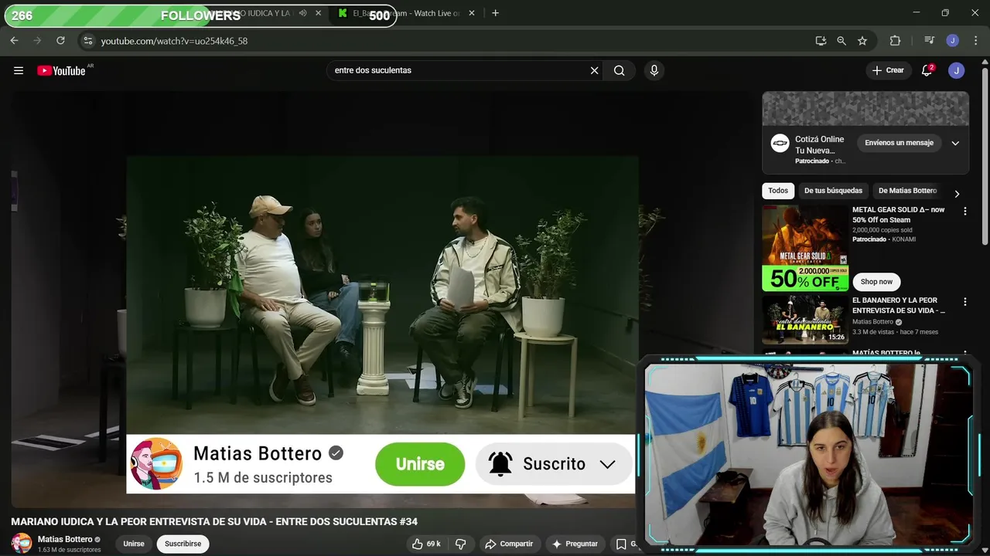The image size is (990, 556).
Task: Open a new browser tab
Action: point(496,13)
